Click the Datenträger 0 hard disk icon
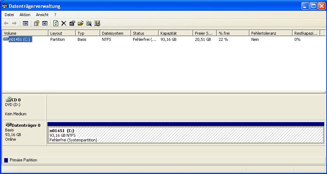The height and width of the screenshot is (174, 327). click(x=9, y=125)
